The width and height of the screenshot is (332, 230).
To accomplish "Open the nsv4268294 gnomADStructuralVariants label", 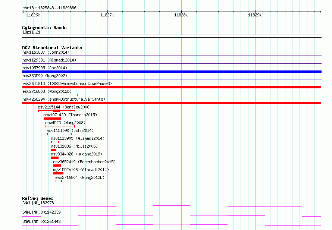I will [x=64, y=99].
